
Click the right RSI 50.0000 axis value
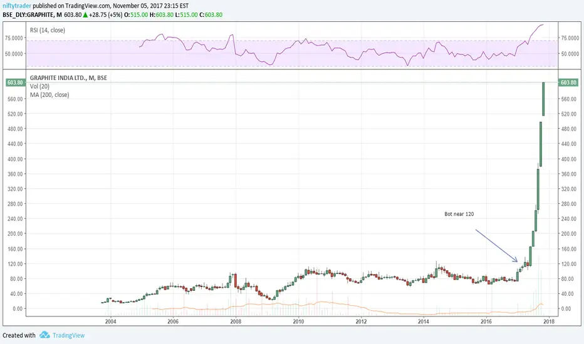click(570, 54)
